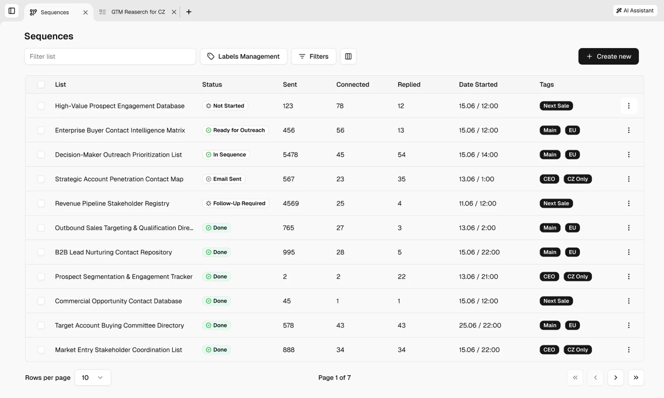The image size is (664, 398).
Task: Open Labels Management
Action: 244,56
